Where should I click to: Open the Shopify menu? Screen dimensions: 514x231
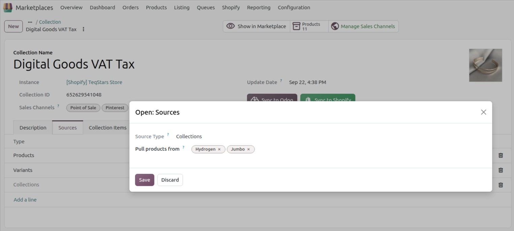231,7
